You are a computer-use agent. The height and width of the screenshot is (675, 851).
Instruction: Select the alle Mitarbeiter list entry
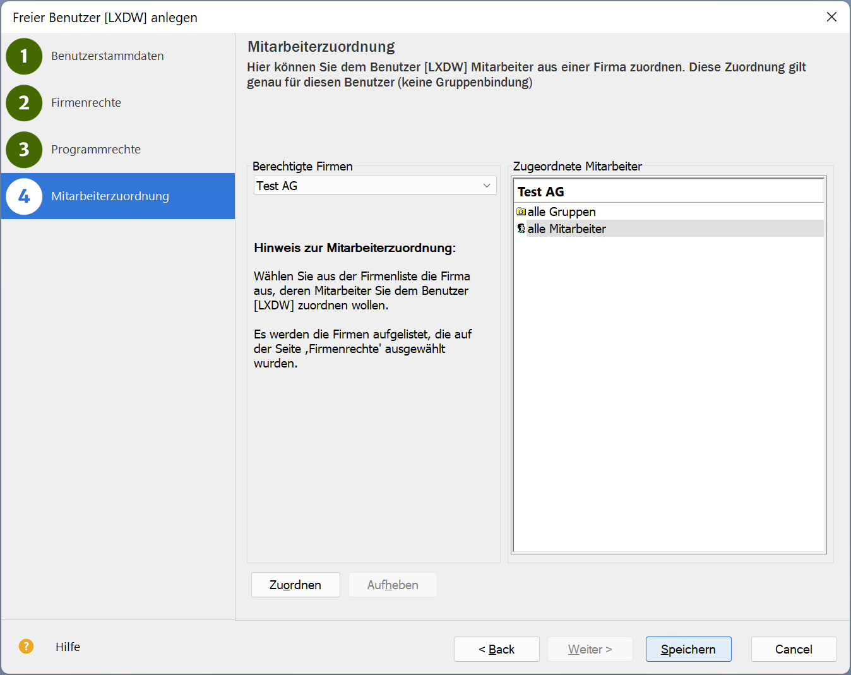click(566, 229)
